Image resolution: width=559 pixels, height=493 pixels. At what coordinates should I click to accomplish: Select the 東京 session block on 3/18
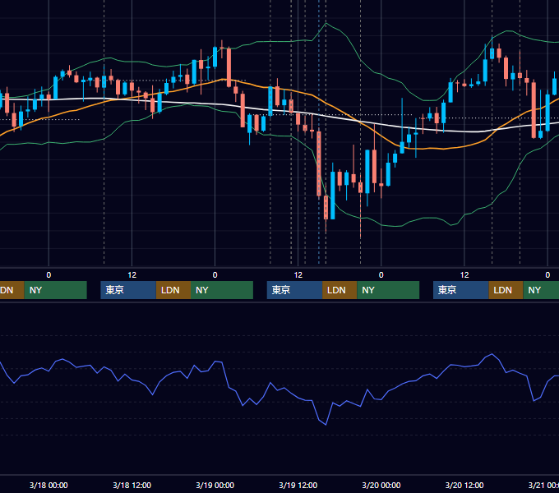tap(128, 290)
